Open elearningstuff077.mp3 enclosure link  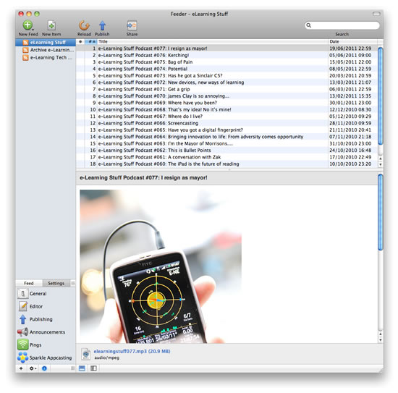pos(132,351)
